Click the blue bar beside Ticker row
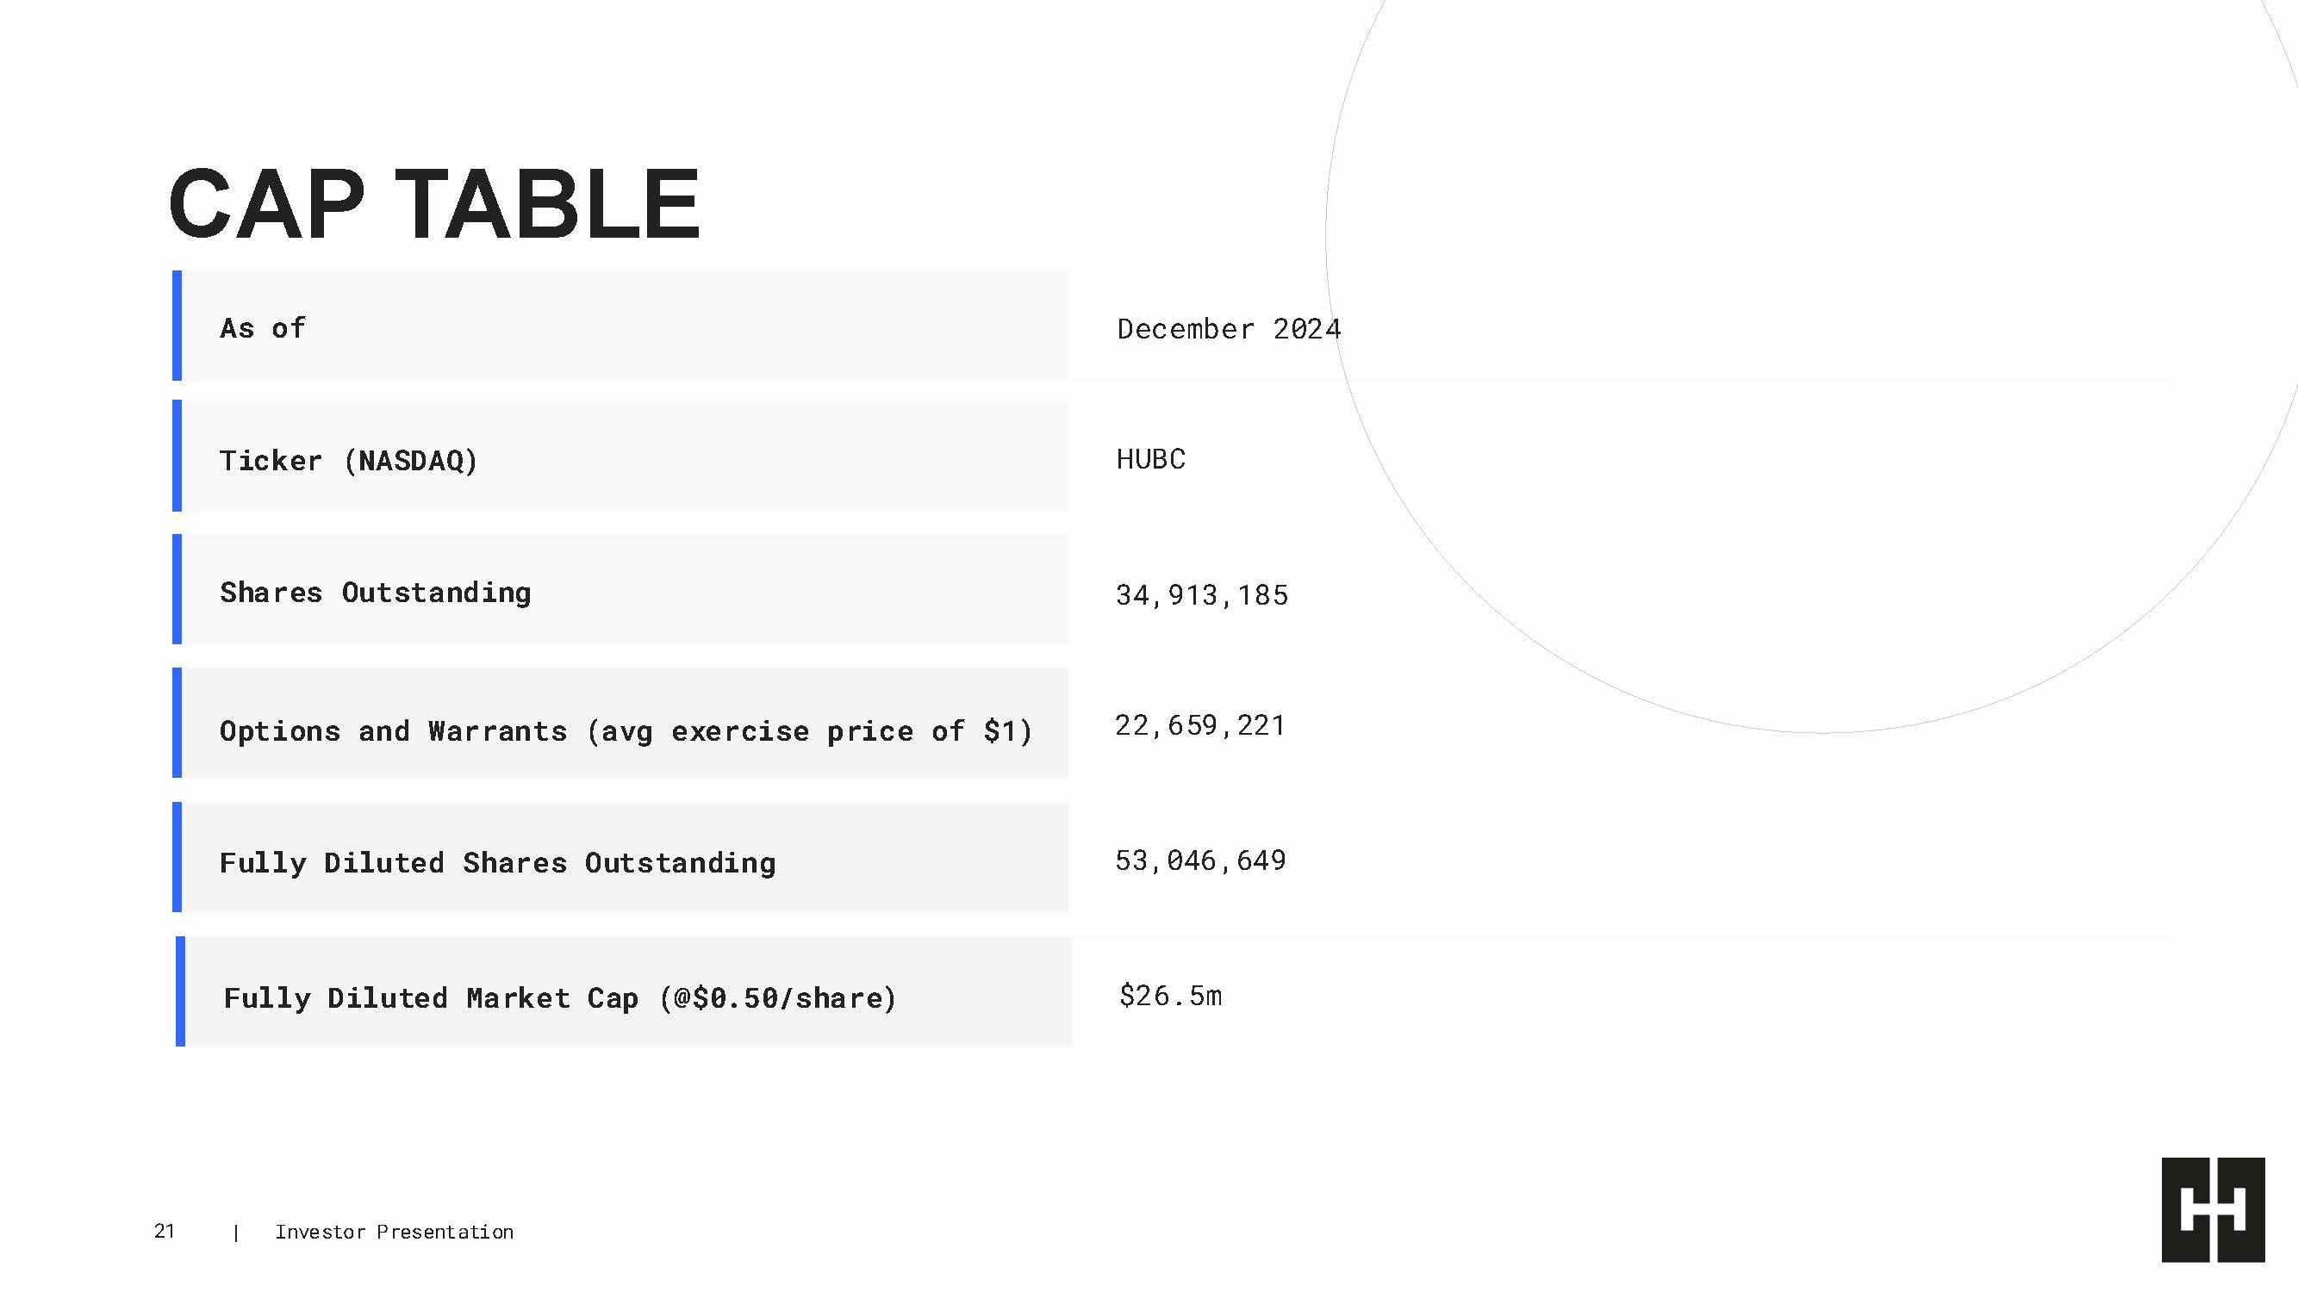The width and height of the screenshot is (2298, 1292). pyautogui.click(x=177, y=456)
